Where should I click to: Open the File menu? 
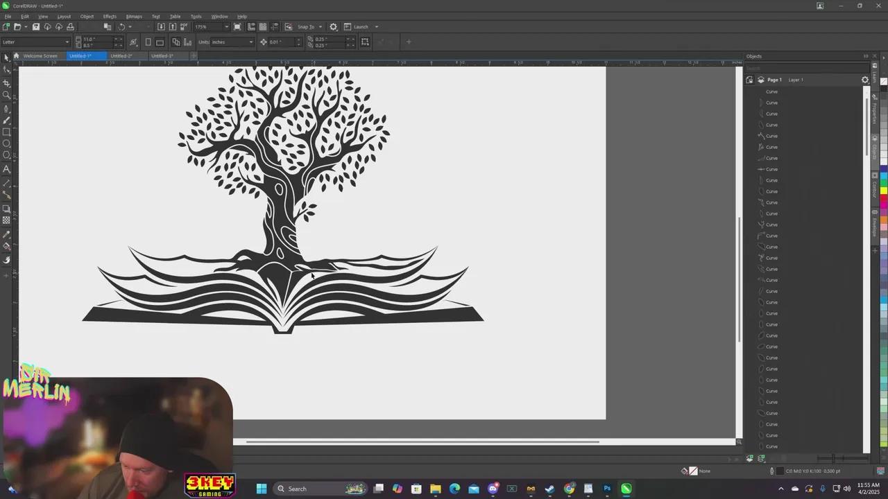pyautogui.click(x=8, y=17)
